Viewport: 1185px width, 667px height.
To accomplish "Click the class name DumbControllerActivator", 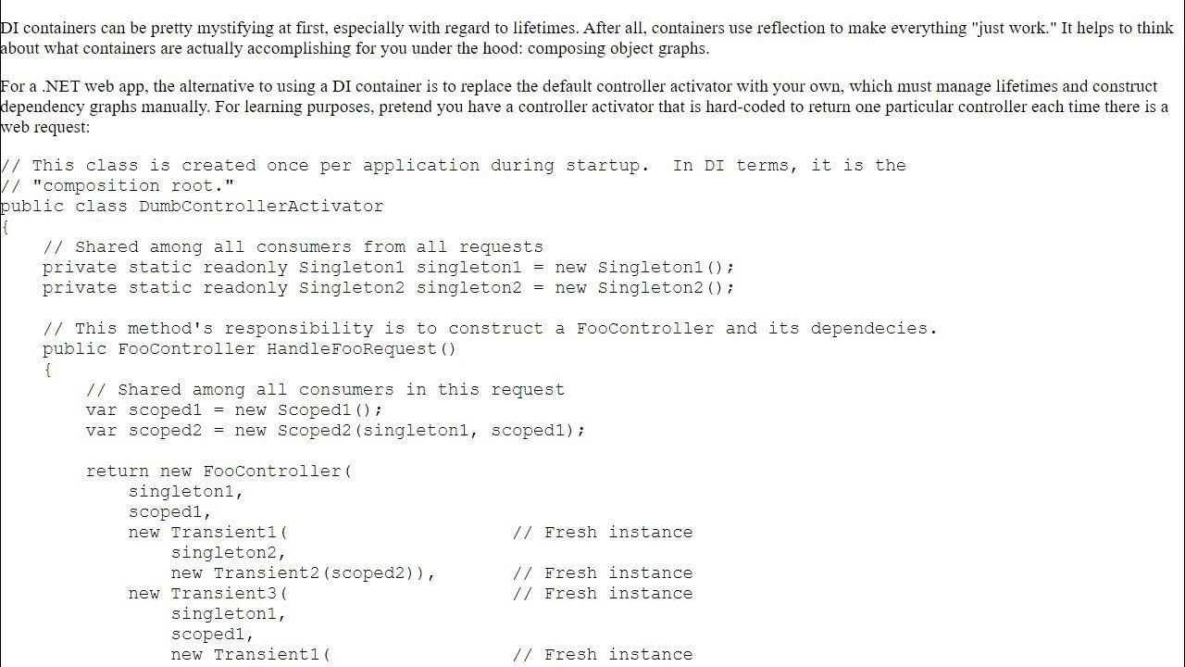I will (261, 206).
